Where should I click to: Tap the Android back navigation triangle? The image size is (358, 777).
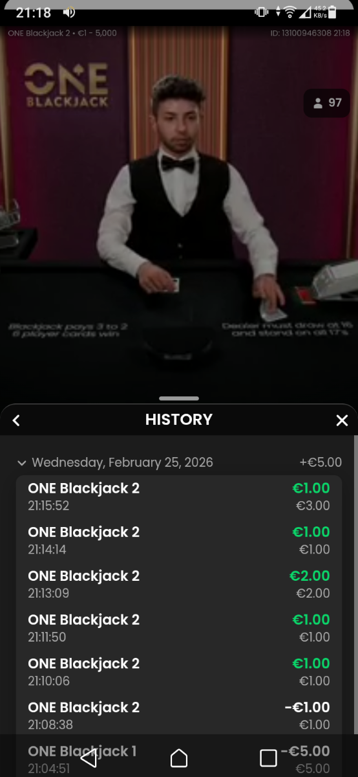[89, 758]
